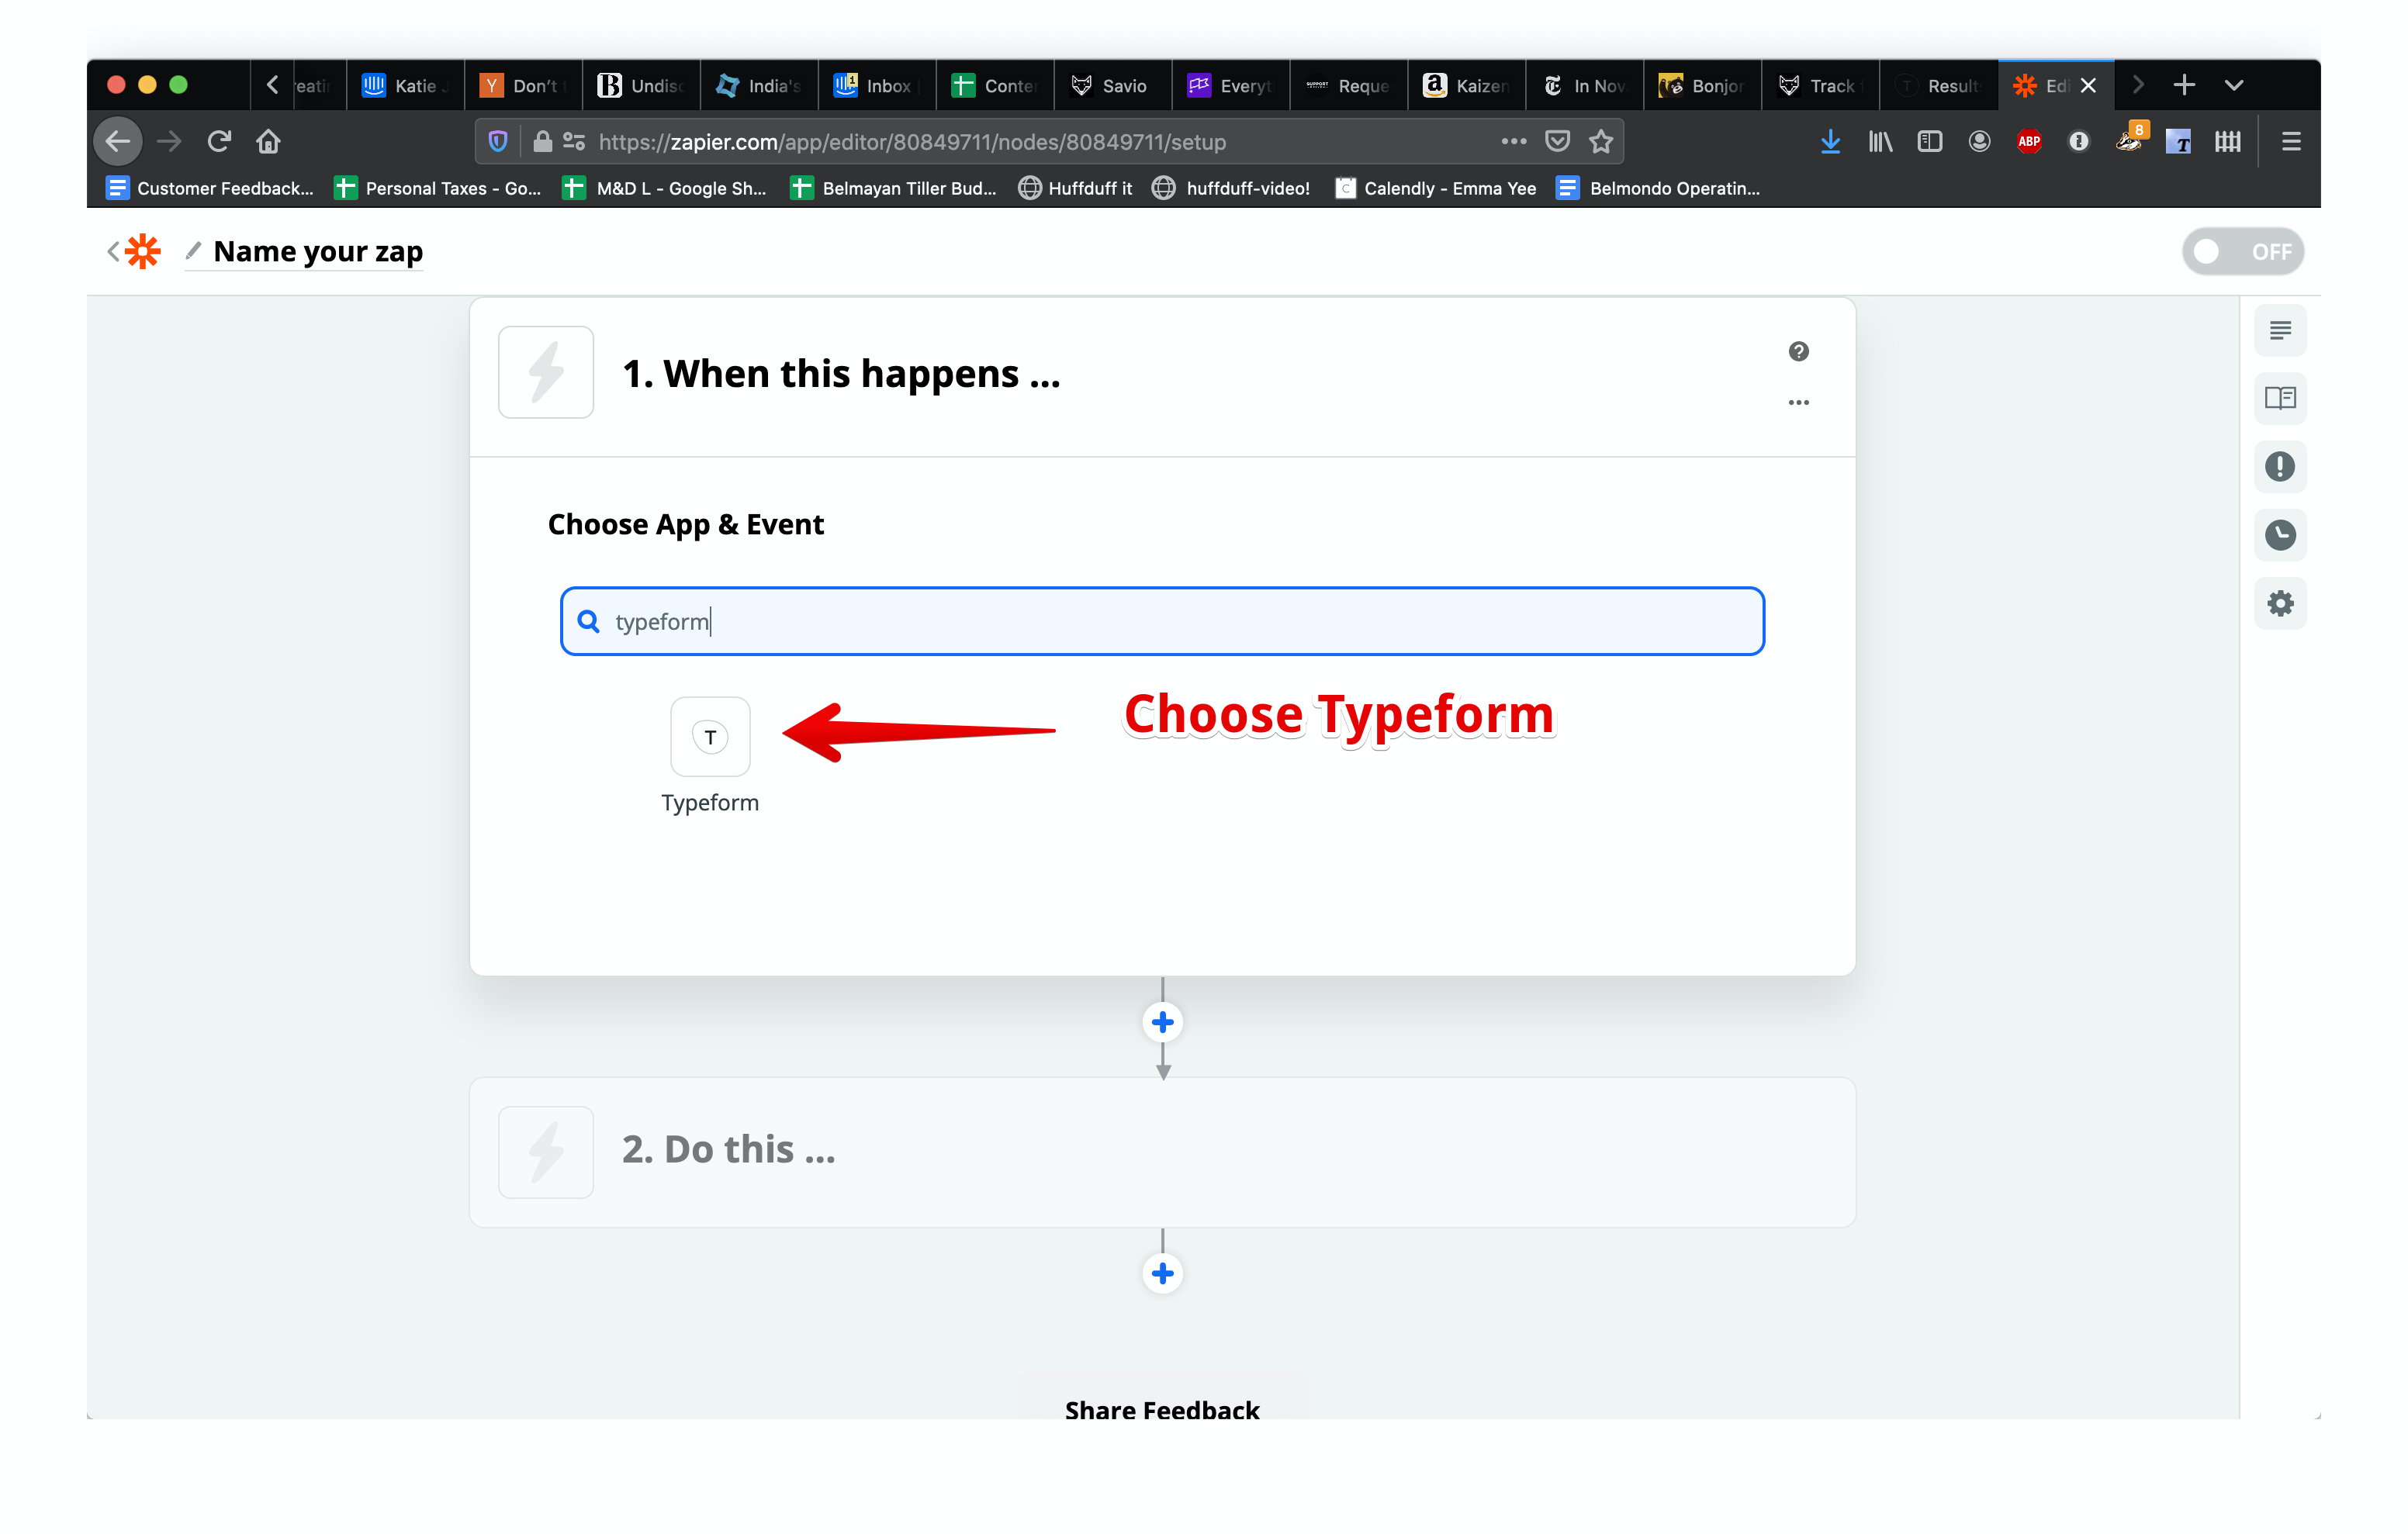Reload the current page
The width and height of the screenshot is (2408, 1534).
point(219,141)
